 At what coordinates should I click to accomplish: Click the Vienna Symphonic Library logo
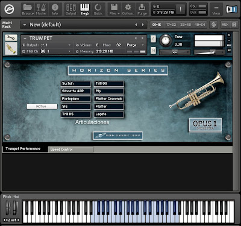click(x=117, y=136)
